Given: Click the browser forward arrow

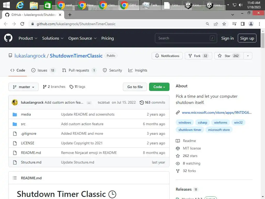Looking at the screenshot, I should point(14,24).
